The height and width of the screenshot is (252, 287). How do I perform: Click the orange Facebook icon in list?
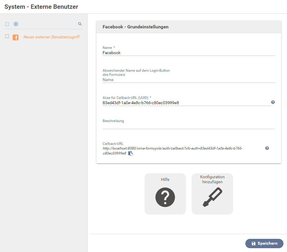(16, 37)
